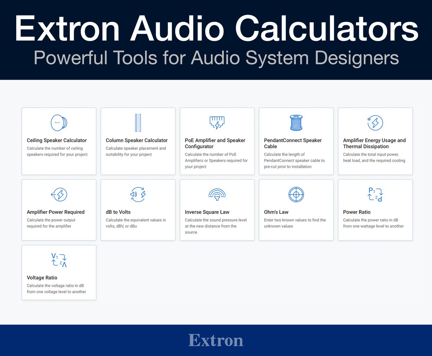
Task: Click the Power Ratio P1 P2 icon
Action: [x=375, y=195]
